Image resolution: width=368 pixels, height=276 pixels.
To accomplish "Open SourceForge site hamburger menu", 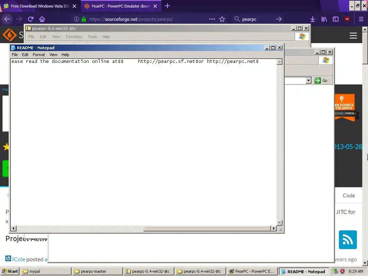I will coord(353,36).
